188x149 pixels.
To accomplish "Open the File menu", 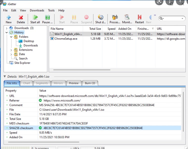I will (x=5, y=11).
